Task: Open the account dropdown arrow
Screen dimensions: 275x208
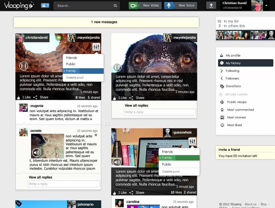Action: pyautogui.click(x=266, y=5)
